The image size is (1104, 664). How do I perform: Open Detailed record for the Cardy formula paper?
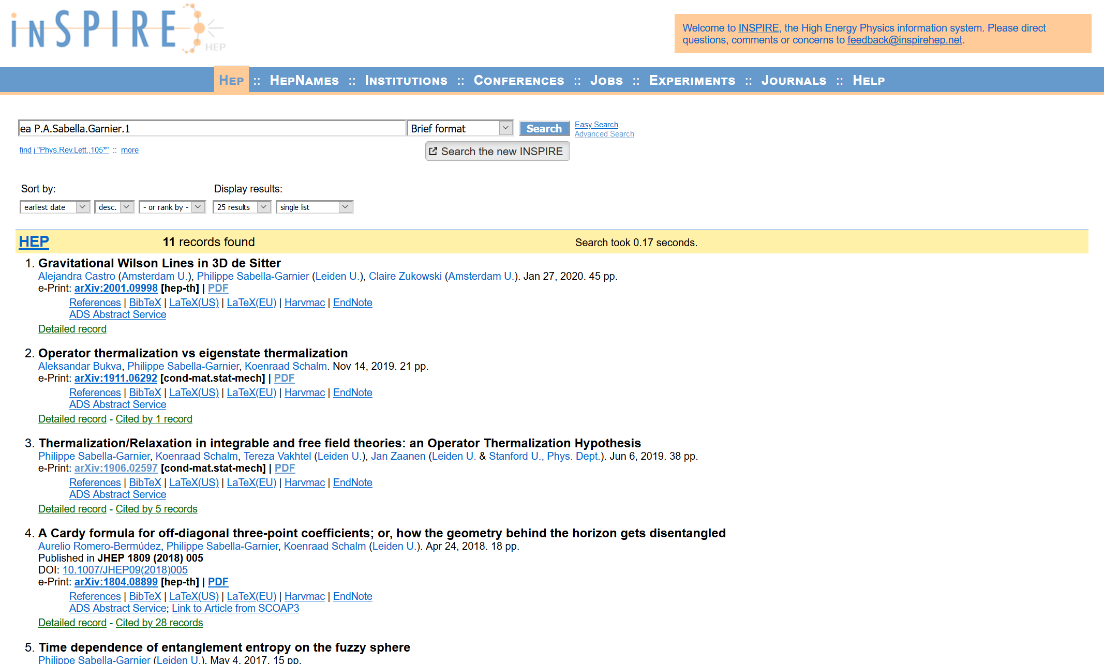[72, 623]
